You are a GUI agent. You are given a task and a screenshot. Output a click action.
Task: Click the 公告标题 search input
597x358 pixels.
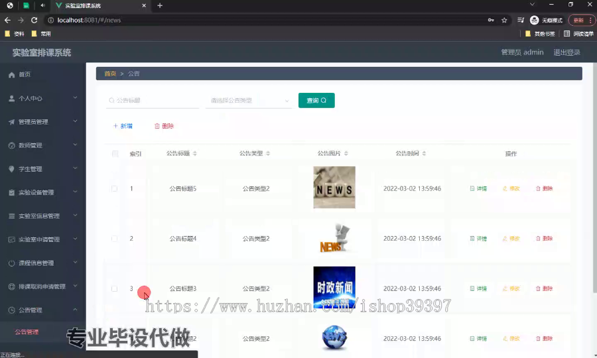point(153,100)
